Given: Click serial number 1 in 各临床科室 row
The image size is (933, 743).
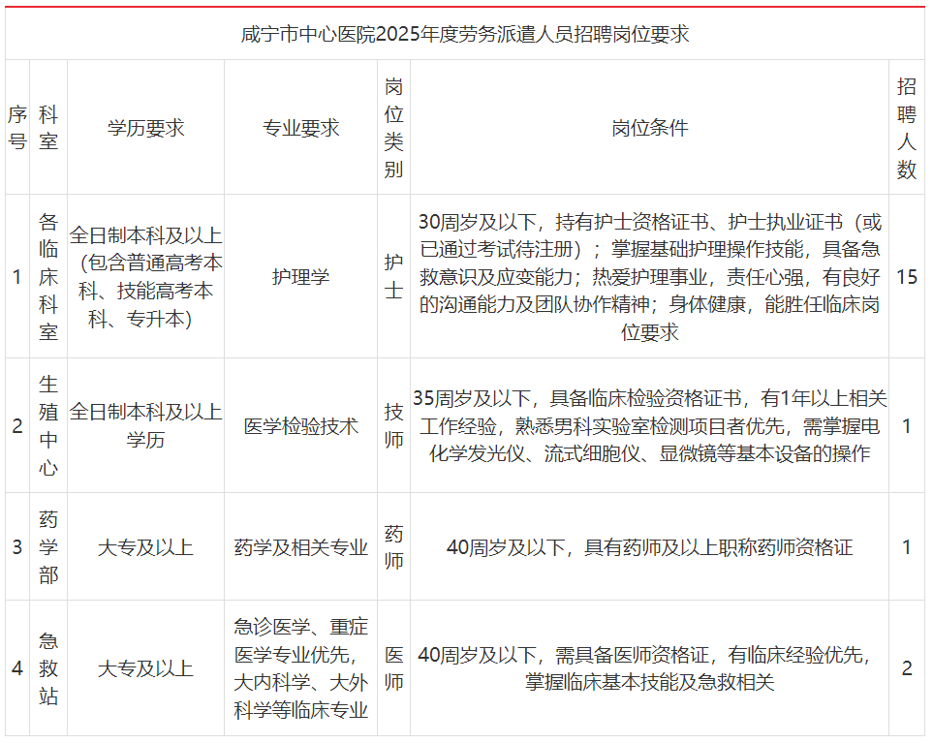Looking at the screenshot, I should coord(17,277).
